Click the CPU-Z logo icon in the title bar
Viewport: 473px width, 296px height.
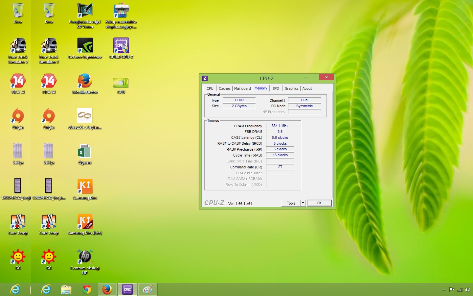pyautogui.click(x=205, y=78)
